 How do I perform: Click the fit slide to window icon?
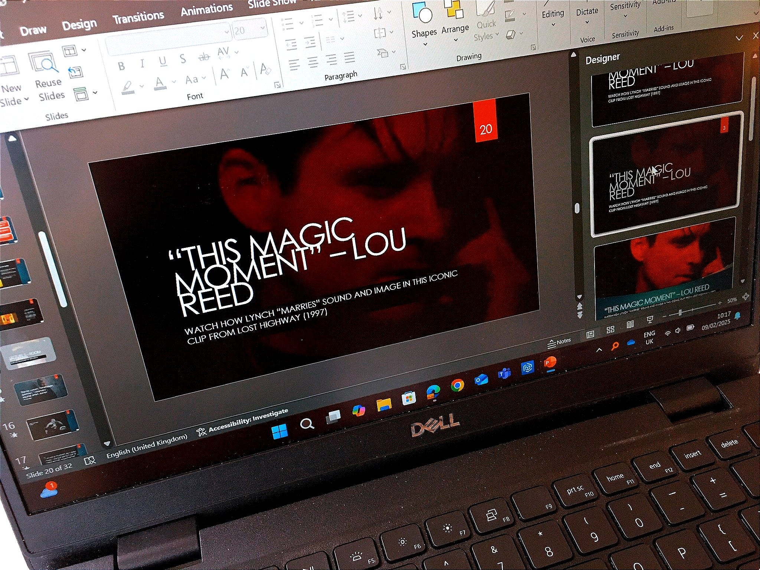click(745, 297)
